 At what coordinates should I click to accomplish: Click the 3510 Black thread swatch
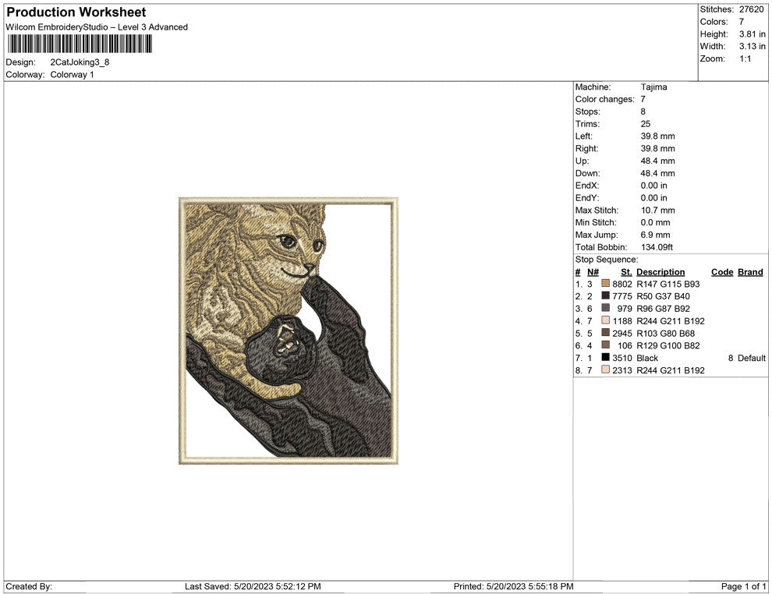606,357
